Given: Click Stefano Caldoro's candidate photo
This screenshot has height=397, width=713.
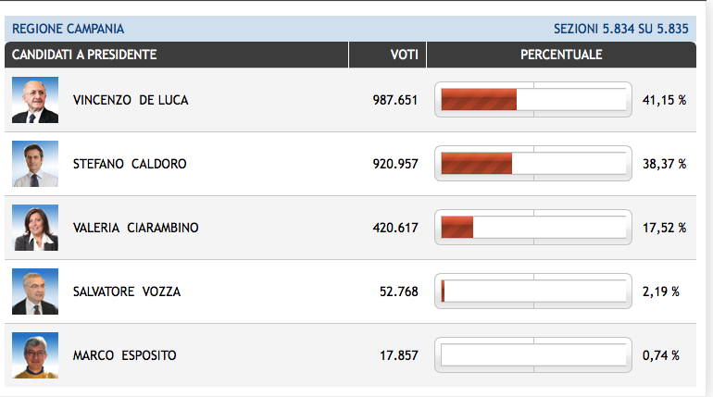Looking at the screenshot, I should pyautogui.click(x=35, y=164).
